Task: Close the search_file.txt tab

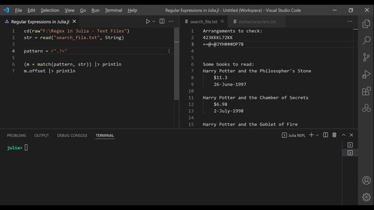Action: [x=222, y=22]
